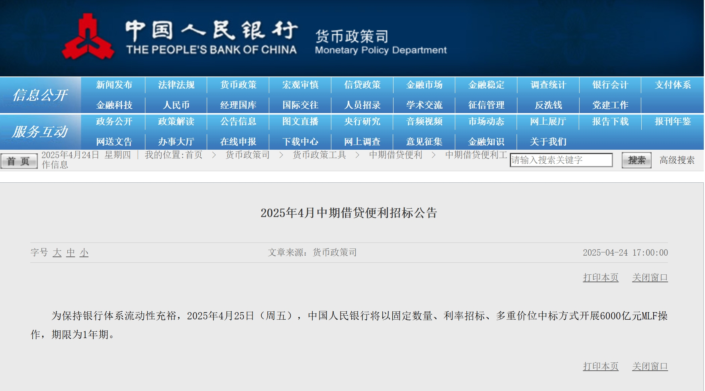
Task: Select the 法律法规 menu entry
Action: 176,85
